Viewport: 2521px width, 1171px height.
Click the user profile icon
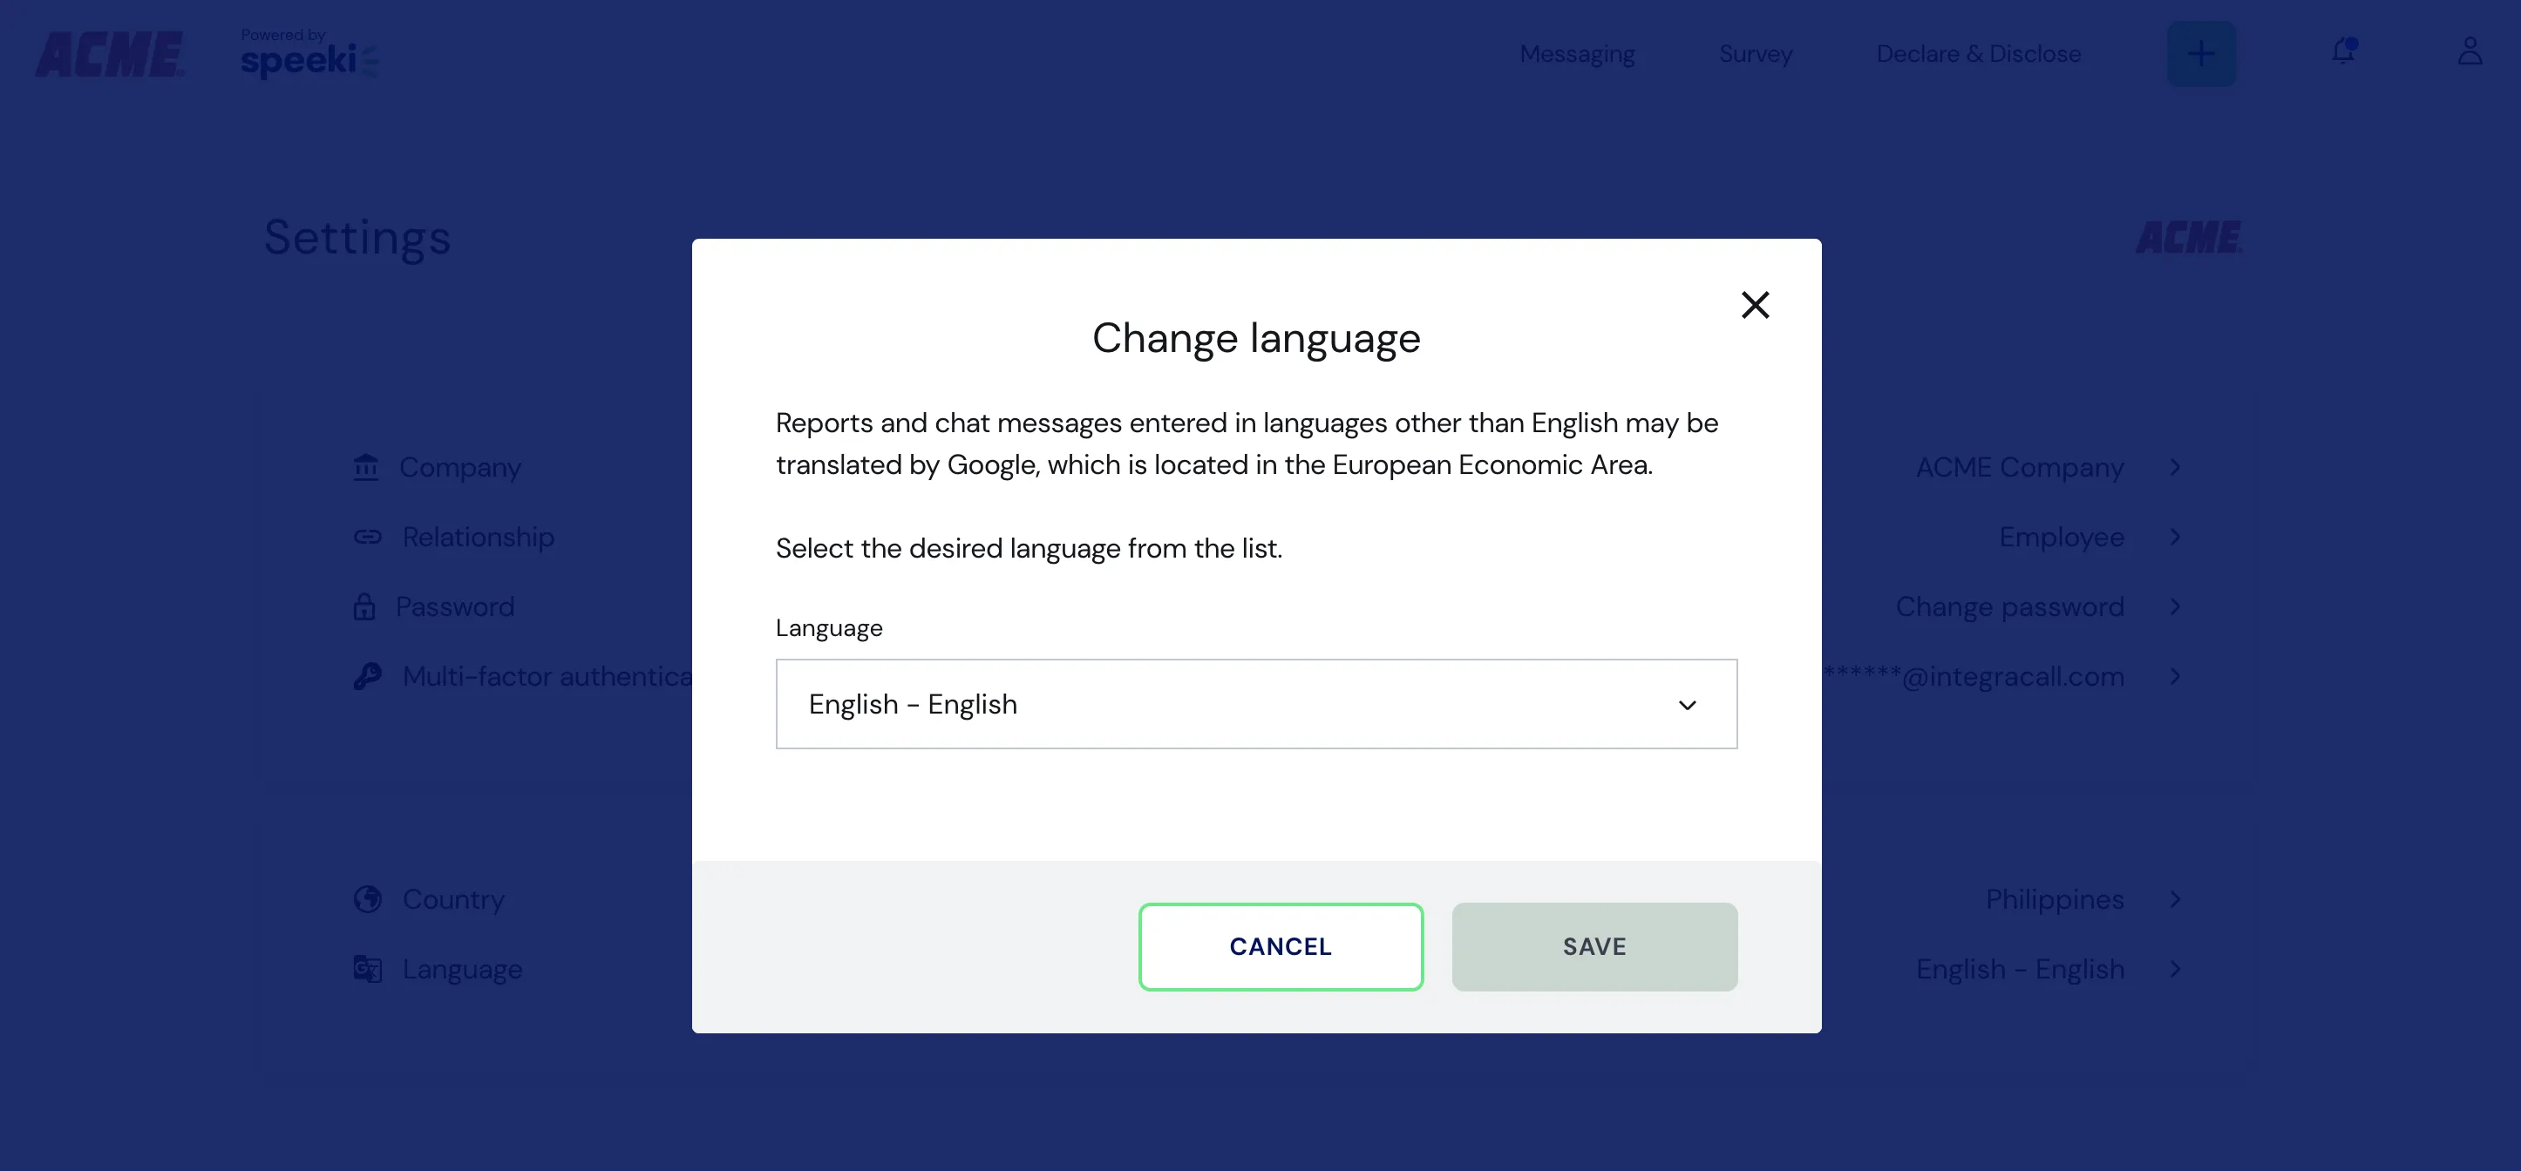tap(2470, 53)
